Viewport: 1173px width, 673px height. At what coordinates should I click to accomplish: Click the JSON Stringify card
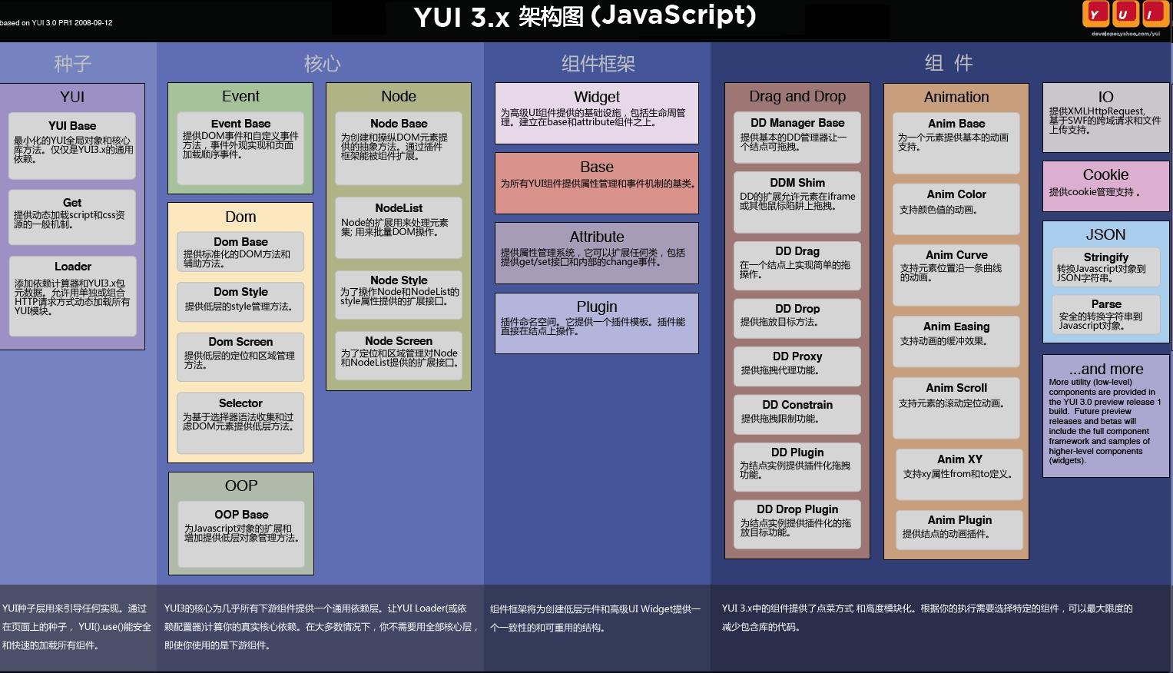pos(1105,267)
